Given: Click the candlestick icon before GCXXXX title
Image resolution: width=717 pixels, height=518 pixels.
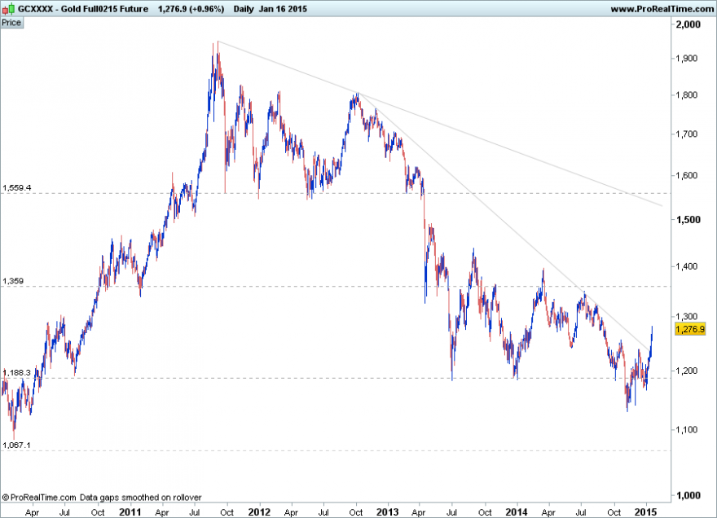Looking at the screenshot, I should click(8, 9).
